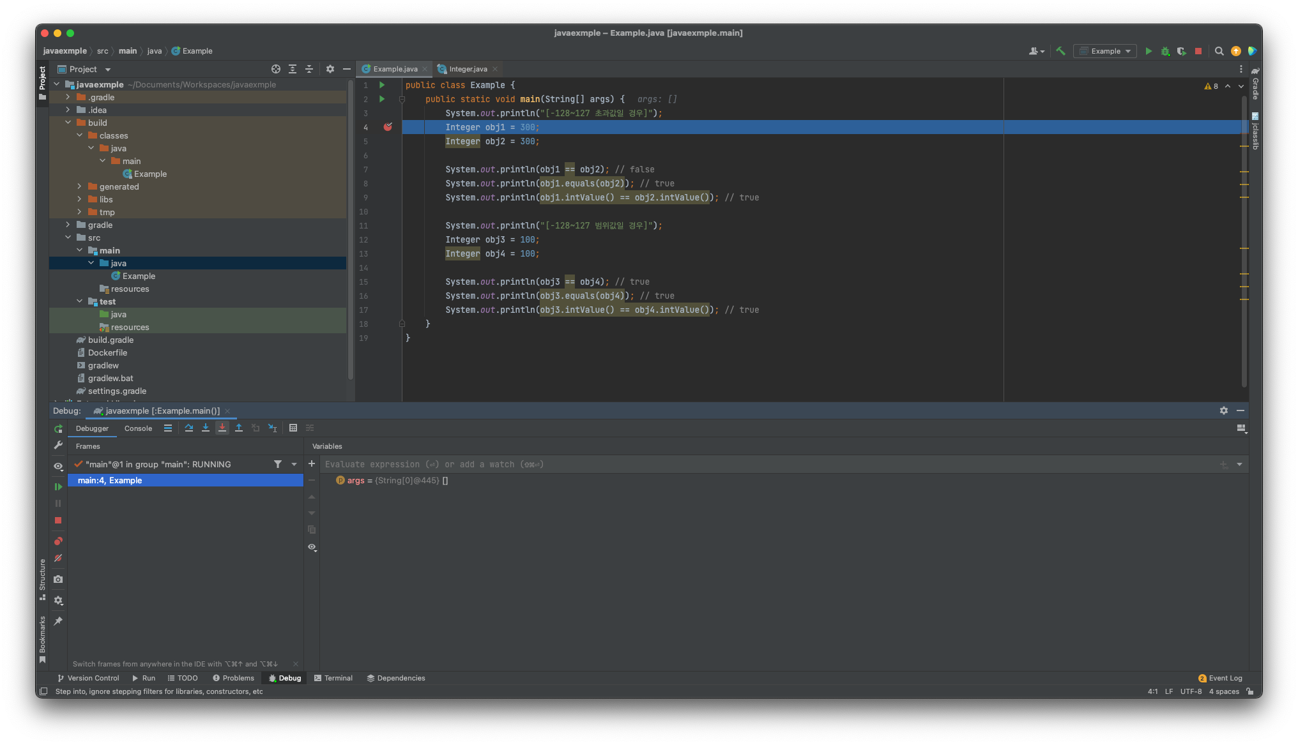
Task: Open Gradle tool window on right edge
Action: 1255,84
